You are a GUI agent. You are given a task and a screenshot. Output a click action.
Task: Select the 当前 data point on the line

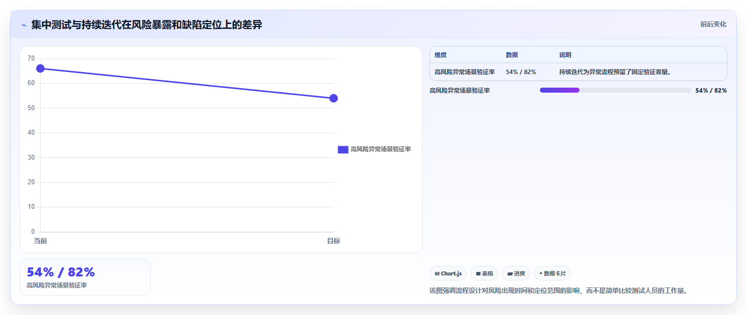tap(40, 69)
